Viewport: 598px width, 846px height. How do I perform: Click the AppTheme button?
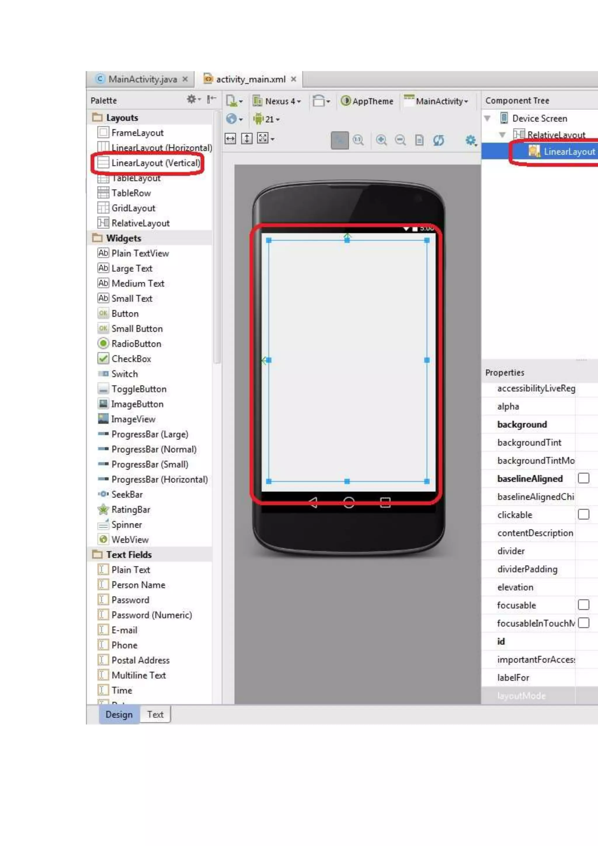[367, 101]
